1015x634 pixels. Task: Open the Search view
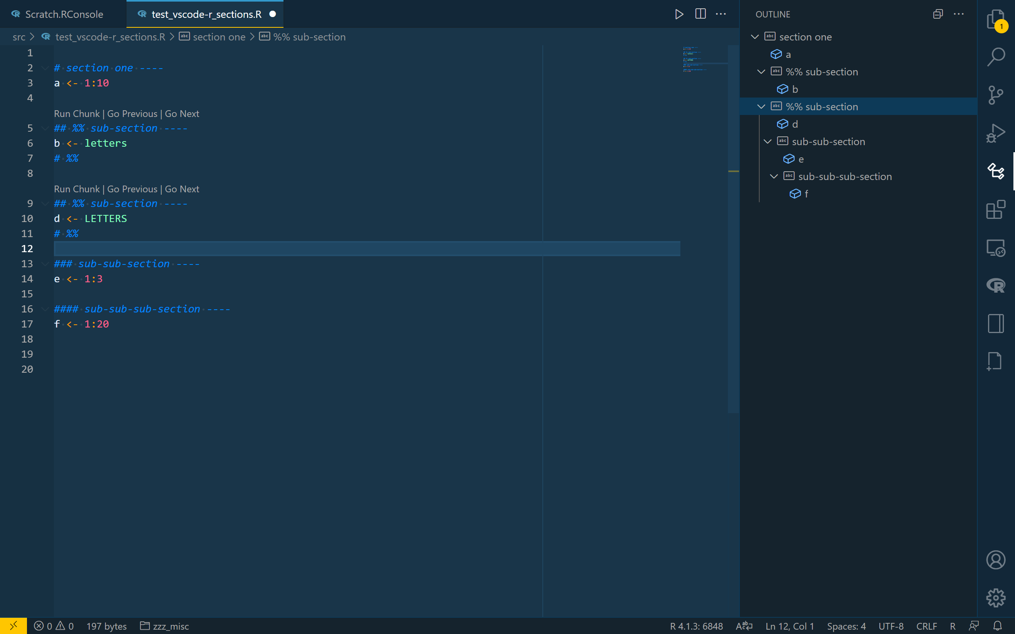point(995,57)
